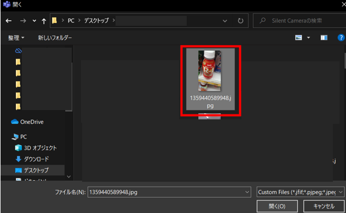The image size is (346, 213).
Task: Create a new folder with 新しいフォルダー
Action: (55, 38)
